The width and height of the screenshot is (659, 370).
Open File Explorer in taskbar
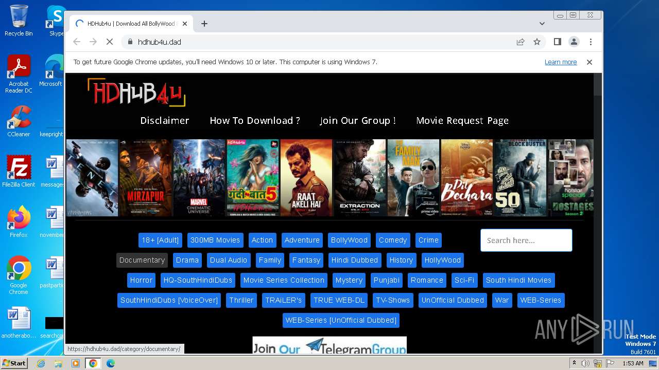(x=58, y=363)
